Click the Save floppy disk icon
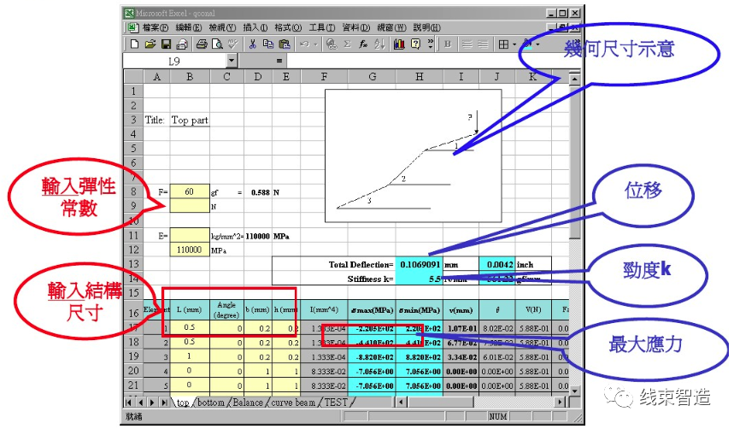The width and height of the screenshot is (734, 429). point(166,44)
